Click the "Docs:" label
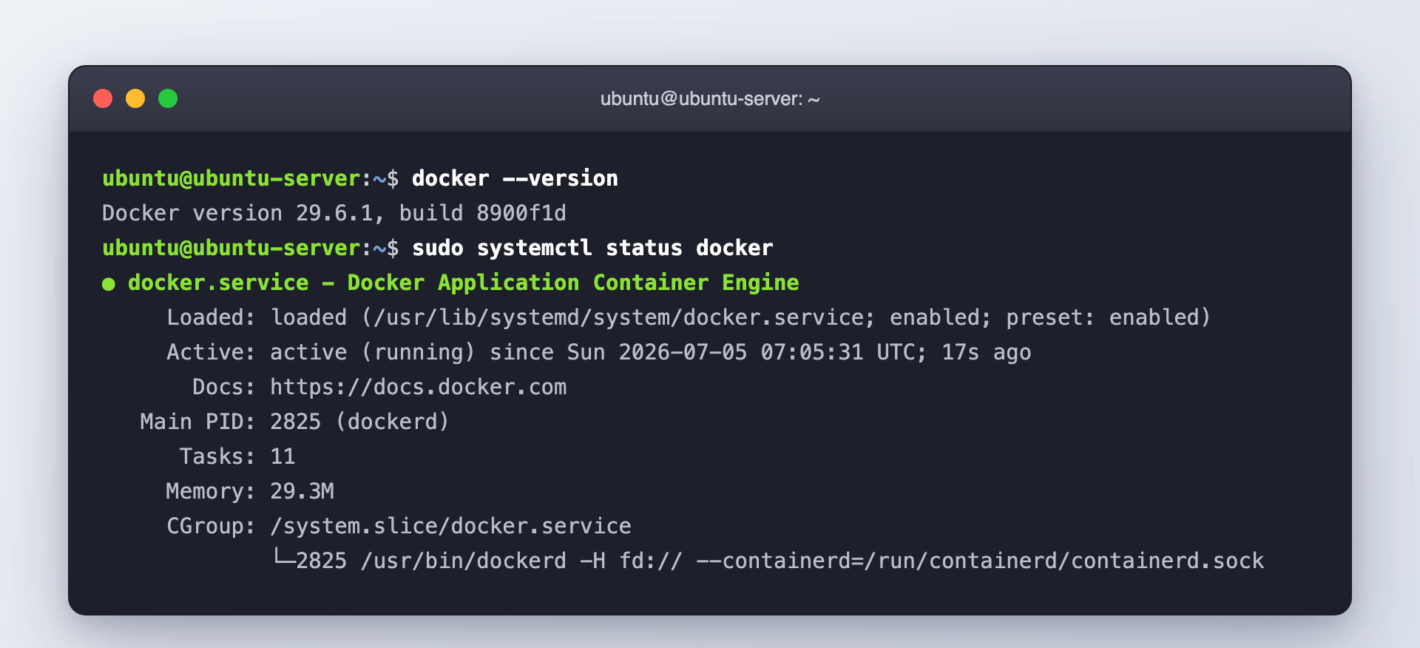Viewport: 1420px width, 648px height. point(223,387)
